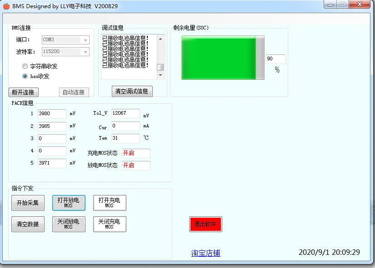This screenshot has width=375, height=268.
Task: Click the debug info scrollbar thumb
Action: (160, 67)
